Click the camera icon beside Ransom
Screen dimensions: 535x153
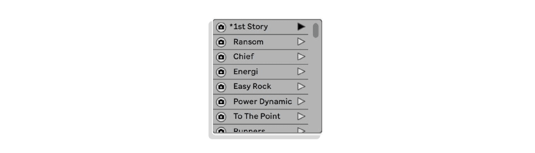tap(221, 42)
